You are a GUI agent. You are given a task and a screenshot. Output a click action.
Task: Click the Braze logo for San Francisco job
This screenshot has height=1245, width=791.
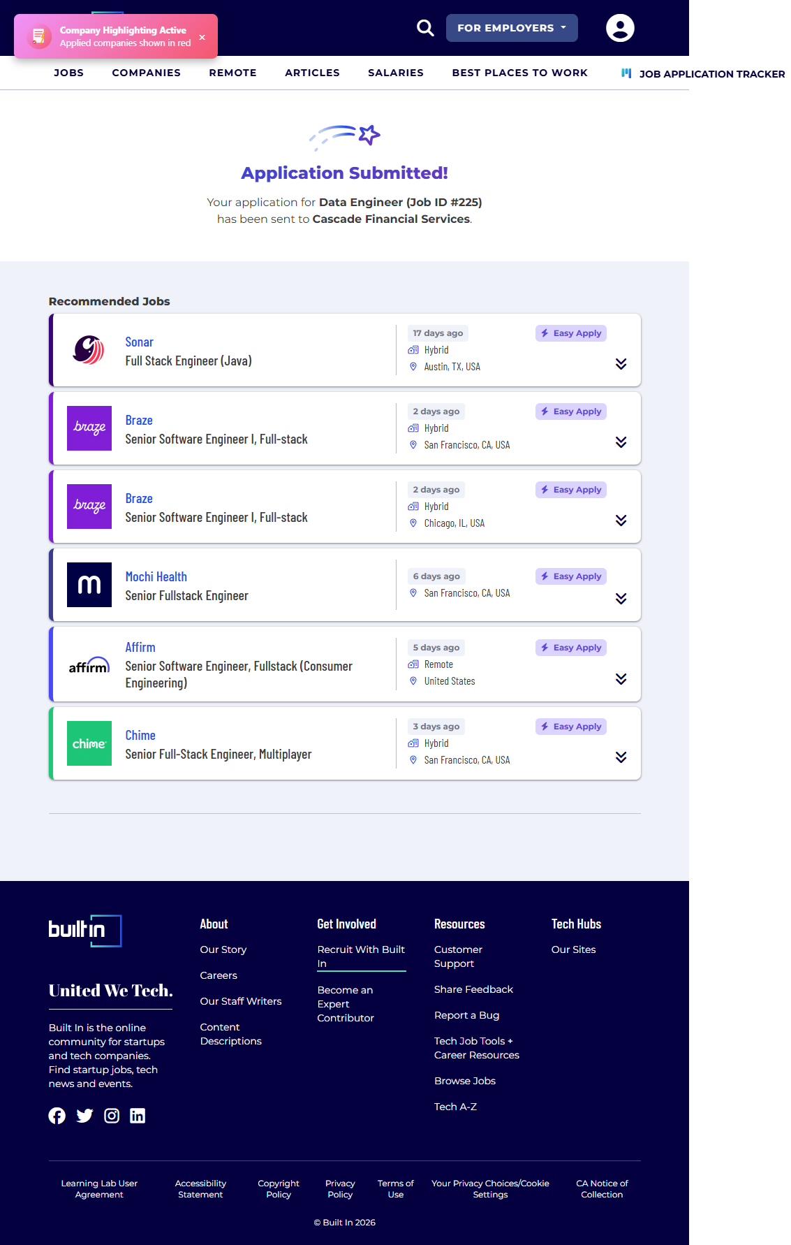(x=89, y=428)
